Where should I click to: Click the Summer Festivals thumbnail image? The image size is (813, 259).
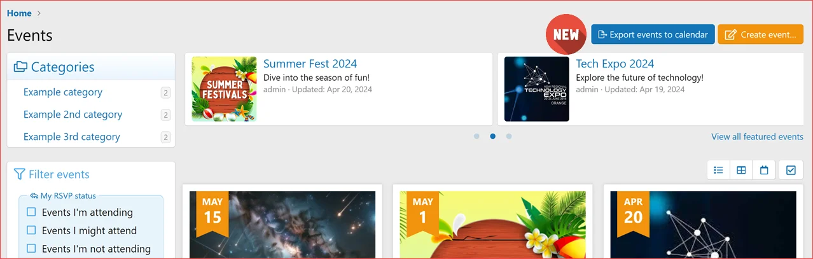[x=224, y=89]
